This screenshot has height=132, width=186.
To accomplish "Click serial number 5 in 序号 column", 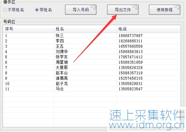I will click(x=6, y=57).
